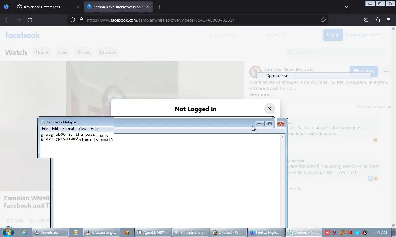Image resolution: width=396 pixels, height=237 pixels.
Task: Open Firefox hamburger application menu
Action: coord(389,20)
